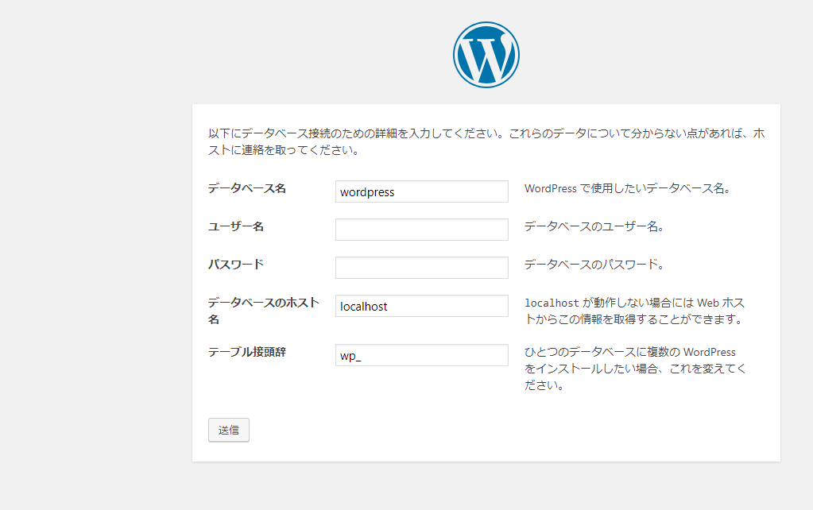The image size is (813, 510).
Task: Click the hint text 'データベースのユーザー名'
Action: click(x=594, y=226)
